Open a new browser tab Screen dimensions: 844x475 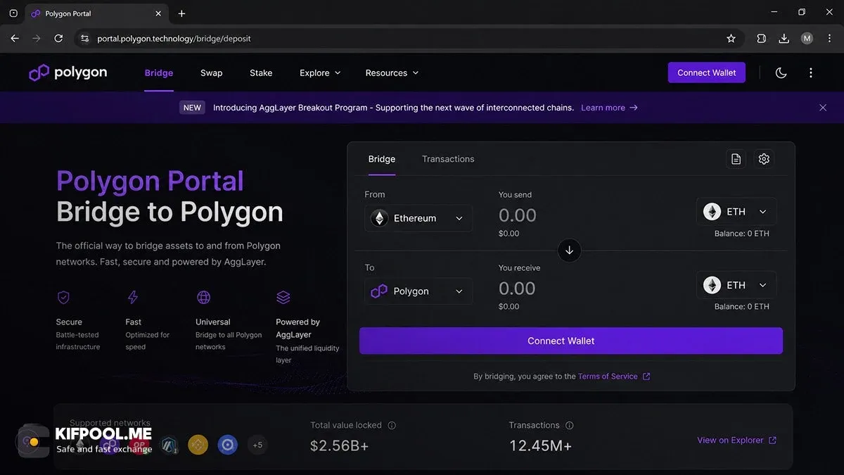pos(181,13)
